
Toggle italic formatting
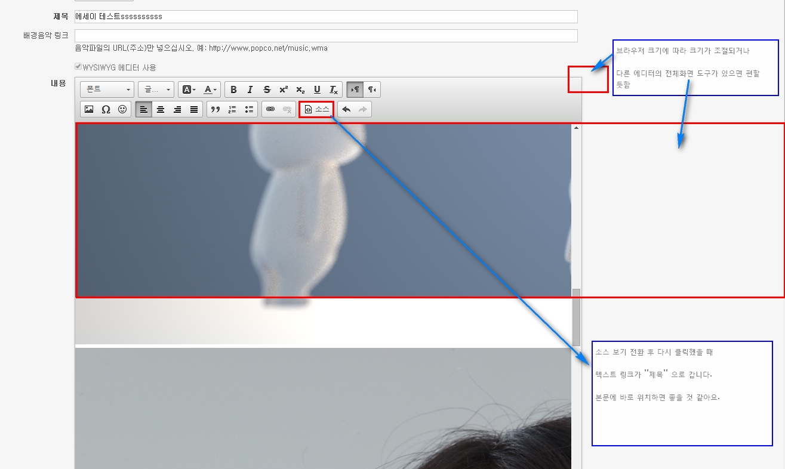250,90
